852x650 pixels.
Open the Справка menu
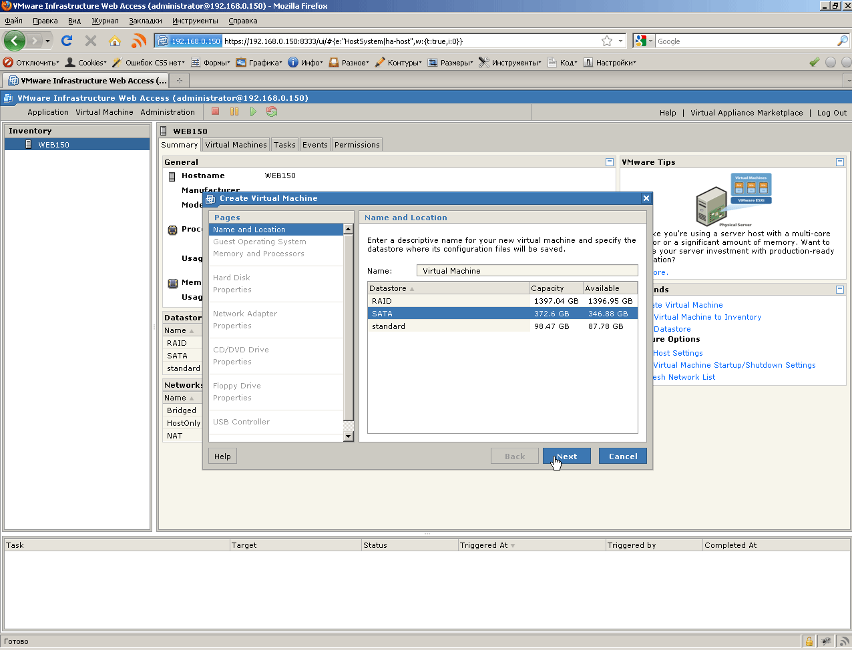(x=242, y=21)
